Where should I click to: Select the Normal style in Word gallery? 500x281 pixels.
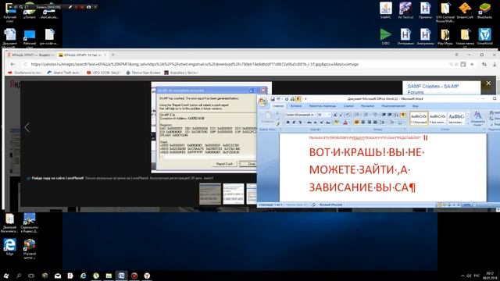click(419, 118)
